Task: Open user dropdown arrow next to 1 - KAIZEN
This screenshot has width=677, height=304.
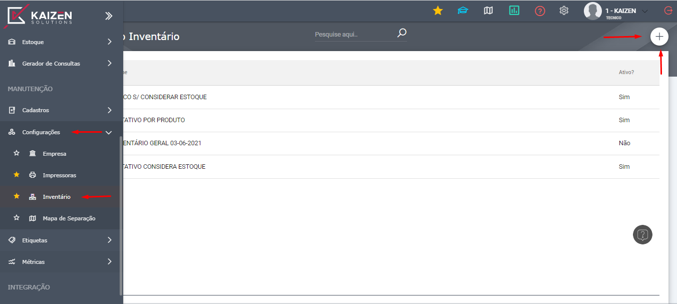Action: 645,11
